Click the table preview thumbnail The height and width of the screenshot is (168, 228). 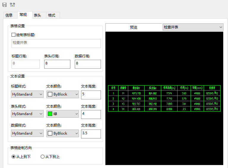point(164,98)
